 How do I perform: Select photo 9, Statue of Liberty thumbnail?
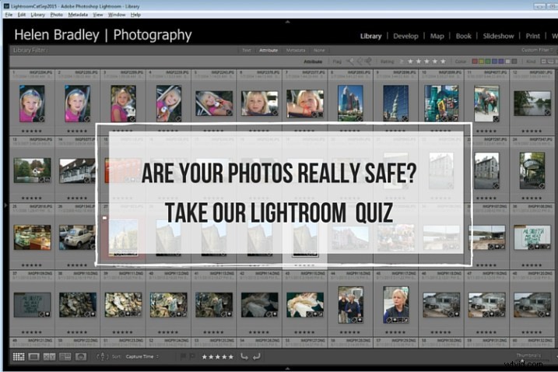[395, 104]
